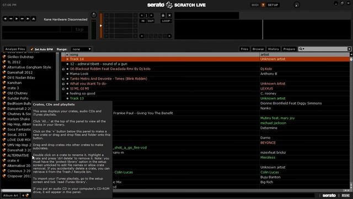The image size is (353, 199).
Task: Click the orange cue point play strip
Action: tap(101, 25)
